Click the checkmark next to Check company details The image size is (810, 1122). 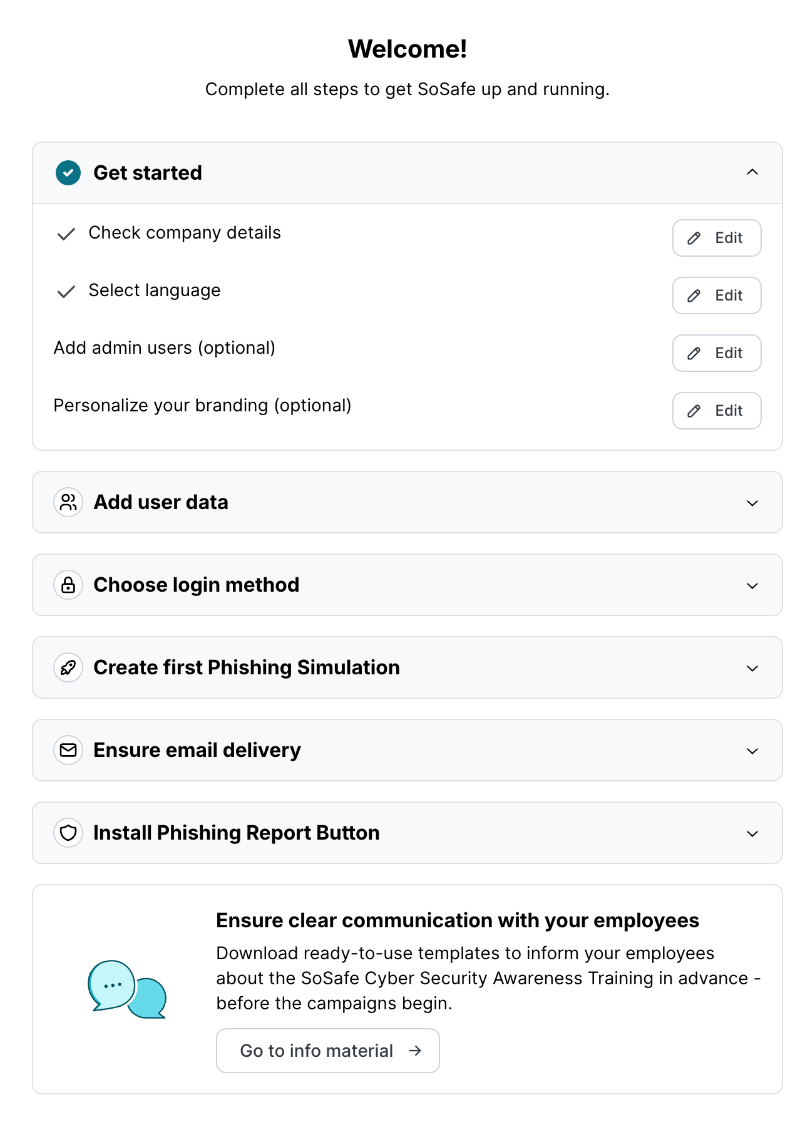66,234
